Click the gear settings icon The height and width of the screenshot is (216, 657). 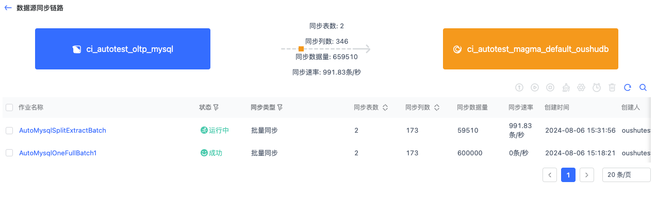tap(581, 87)
